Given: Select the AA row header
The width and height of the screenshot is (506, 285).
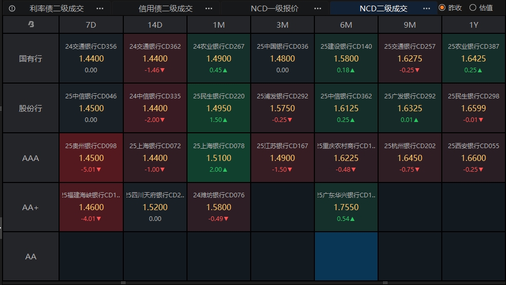Looking at the screenshot, I should [x=31, y=257].
